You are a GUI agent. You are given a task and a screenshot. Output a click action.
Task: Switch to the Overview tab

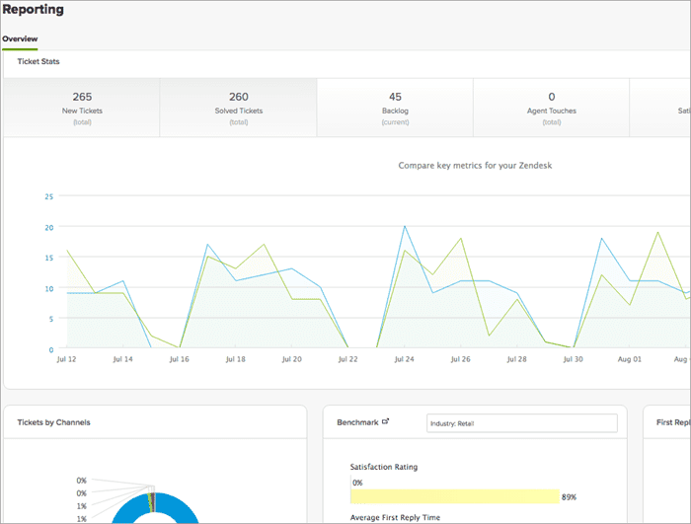click(20, 39)
